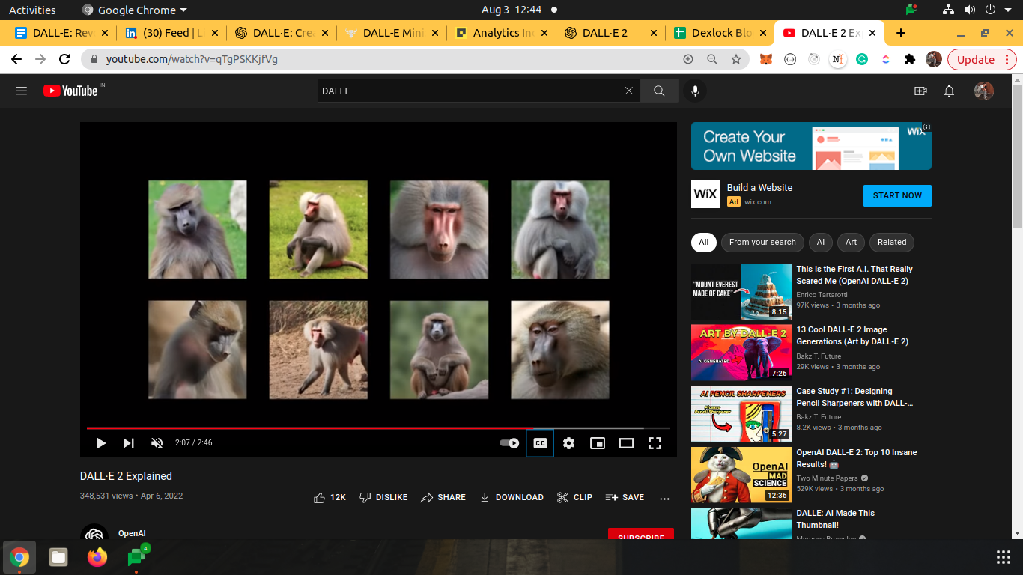
Task: Show applications grid
Action: point(1004,557)
